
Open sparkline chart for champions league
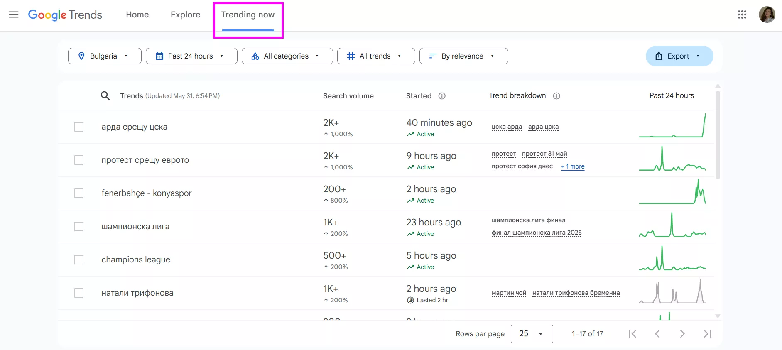coord(672,258)
